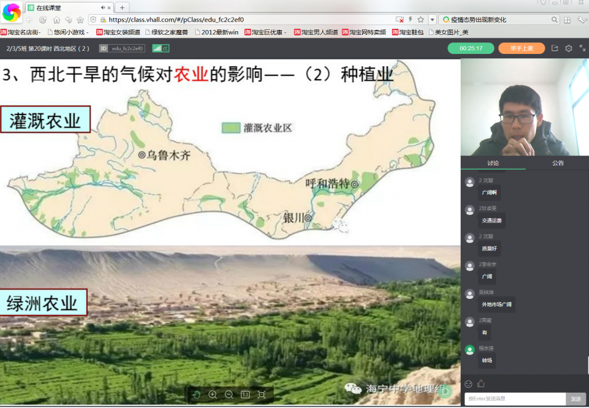The width and height of the screenshot is (589, 408).
Task: Open the browser extensions grid menu
Action: [567, 20]
